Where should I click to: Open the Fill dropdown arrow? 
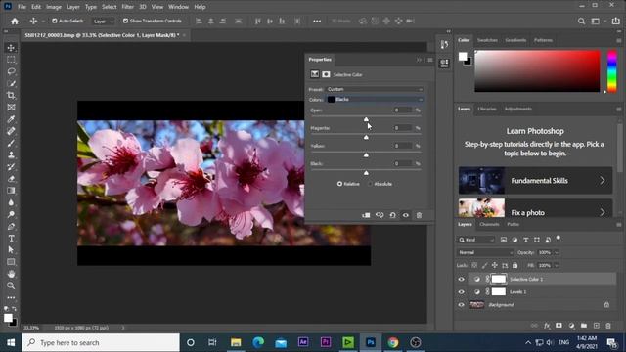pos(557,265)
